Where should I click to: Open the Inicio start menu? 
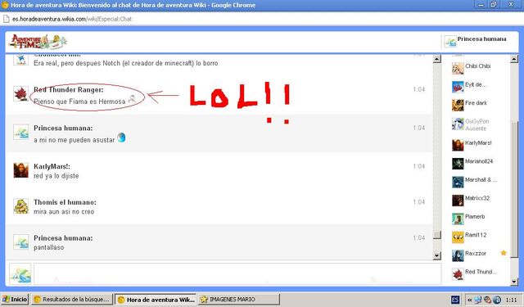pos(15,300)
